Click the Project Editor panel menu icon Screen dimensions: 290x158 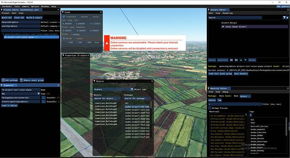tap(2, 10)
